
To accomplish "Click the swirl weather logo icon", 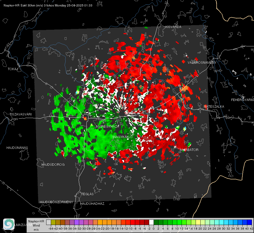I will click(9, 224).
